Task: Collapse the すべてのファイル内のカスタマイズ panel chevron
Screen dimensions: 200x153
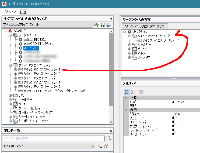Action: 111,19
